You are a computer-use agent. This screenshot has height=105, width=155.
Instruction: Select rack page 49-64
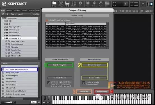coord(135,11)
